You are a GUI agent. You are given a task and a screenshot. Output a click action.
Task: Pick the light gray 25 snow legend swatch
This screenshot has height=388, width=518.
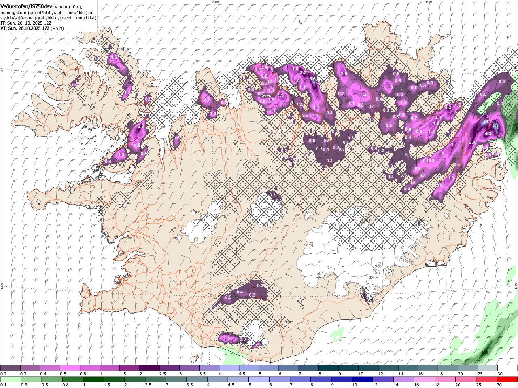point(488,368)
